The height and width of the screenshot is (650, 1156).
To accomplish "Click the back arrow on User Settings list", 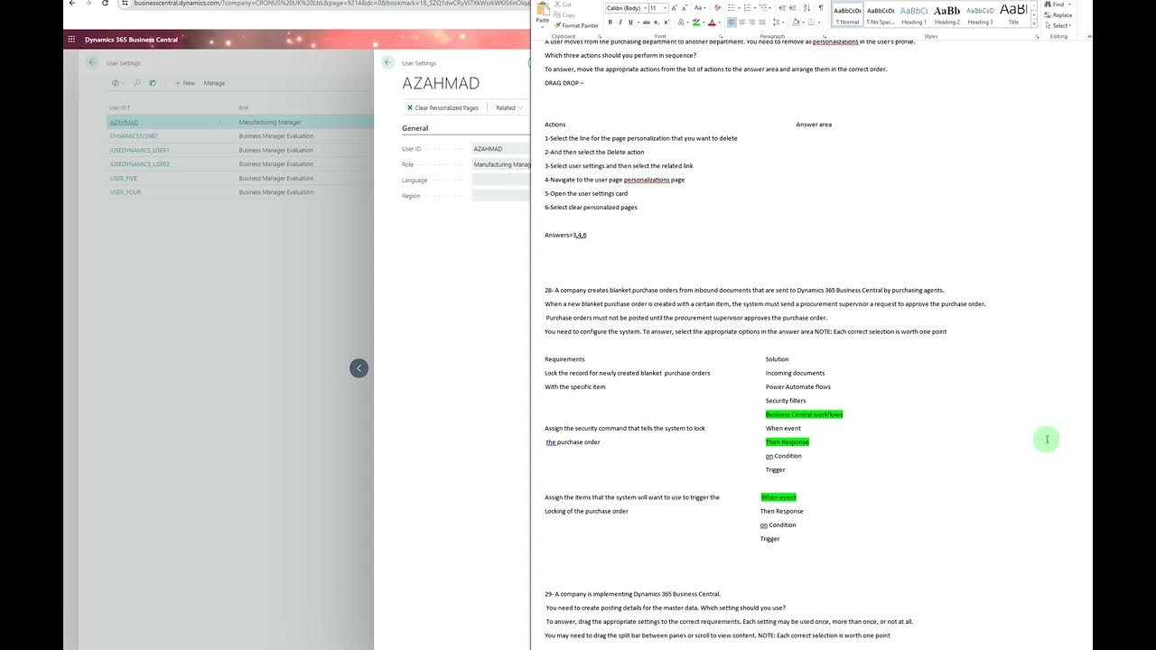I will click(x=92, y=62).
